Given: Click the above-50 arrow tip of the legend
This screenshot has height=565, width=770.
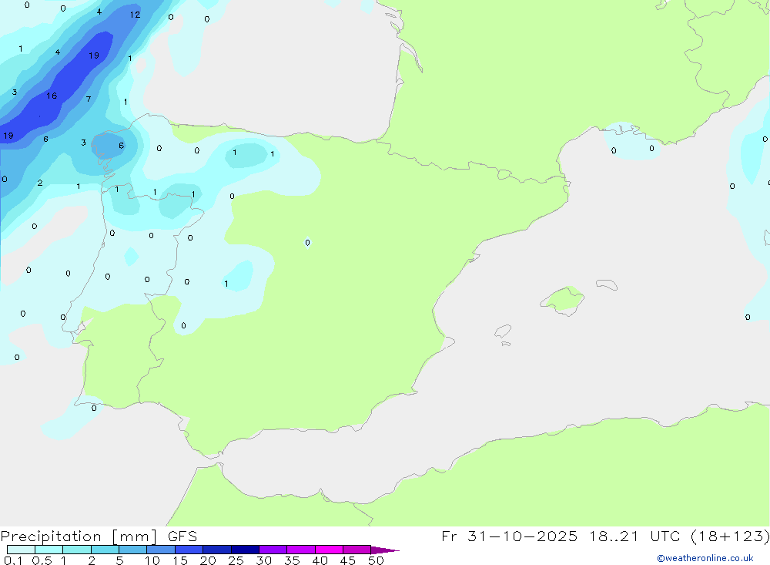Looking at the screenshot, I should [386, 550].
